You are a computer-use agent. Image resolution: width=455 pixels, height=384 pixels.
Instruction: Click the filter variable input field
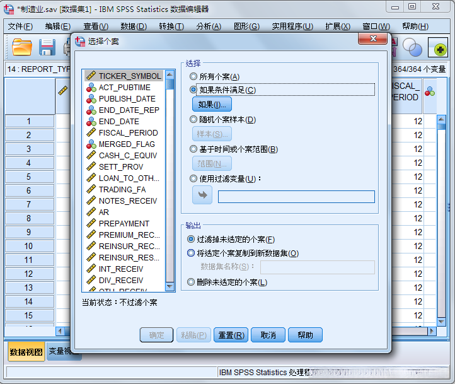(x=296, y=197)
